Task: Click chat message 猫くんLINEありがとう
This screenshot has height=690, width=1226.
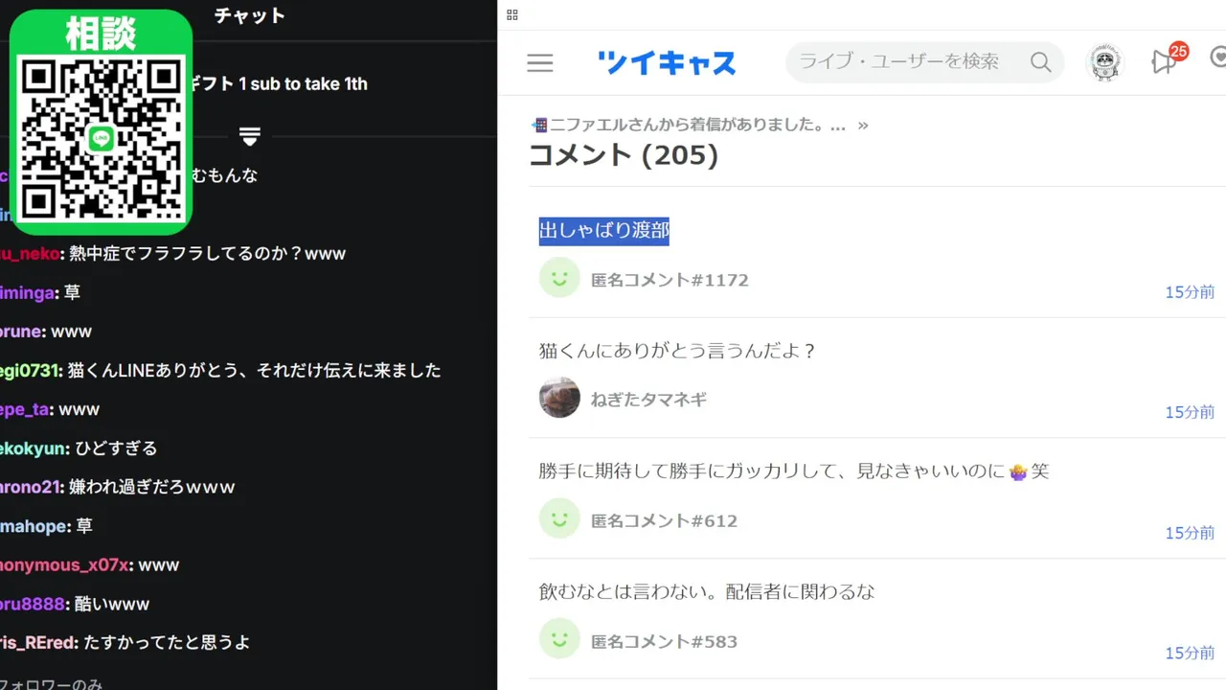Action: pos(254,370)
